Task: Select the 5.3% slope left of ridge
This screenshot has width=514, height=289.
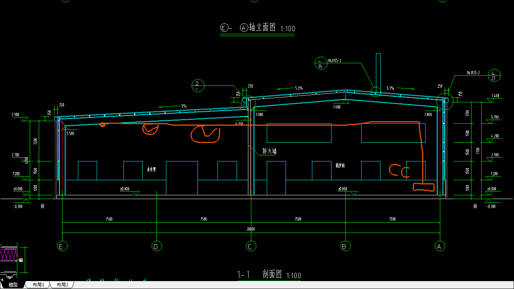Action: pos(299,88)
